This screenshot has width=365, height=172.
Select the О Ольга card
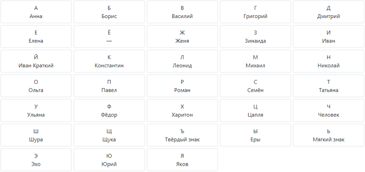36,86
